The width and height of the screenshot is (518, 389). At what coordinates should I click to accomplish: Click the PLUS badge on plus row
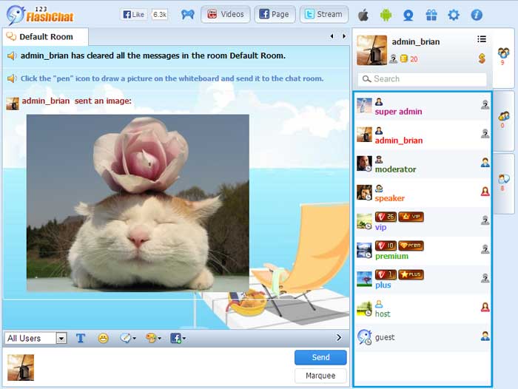(x=411, y=274)
